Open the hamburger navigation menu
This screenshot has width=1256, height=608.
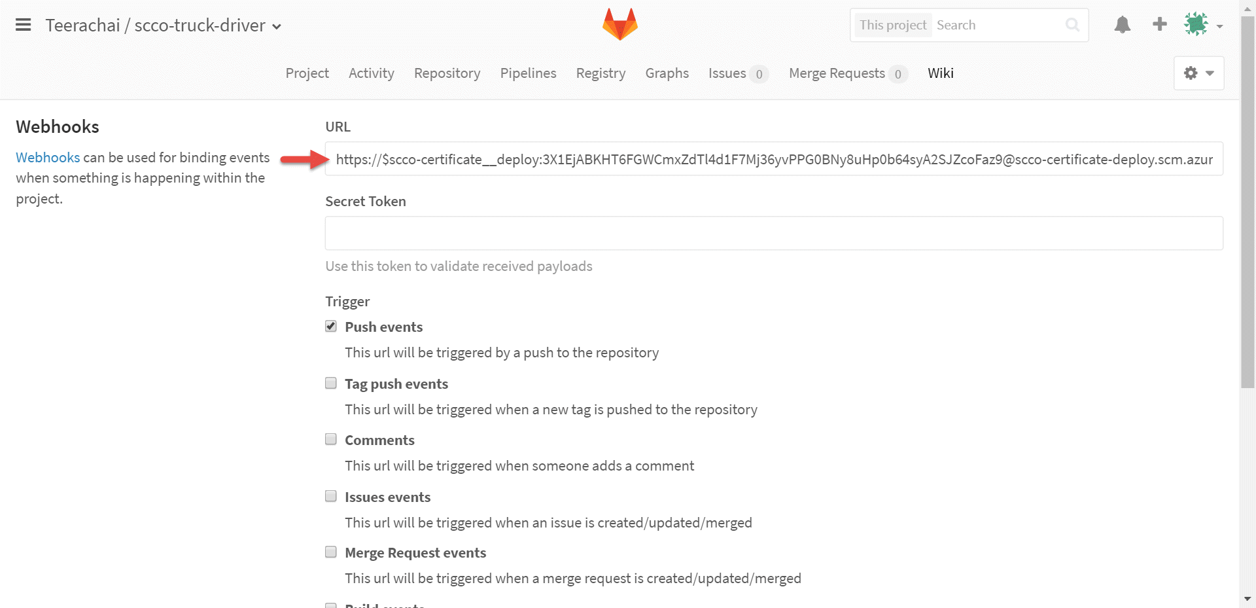pos(23,24)
